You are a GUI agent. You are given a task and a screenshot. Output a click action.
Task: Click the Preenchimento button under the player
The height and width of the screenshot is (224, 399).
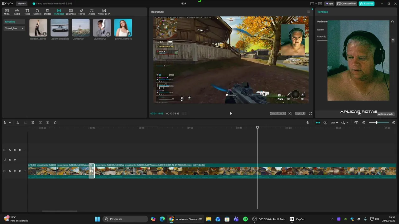278,114
